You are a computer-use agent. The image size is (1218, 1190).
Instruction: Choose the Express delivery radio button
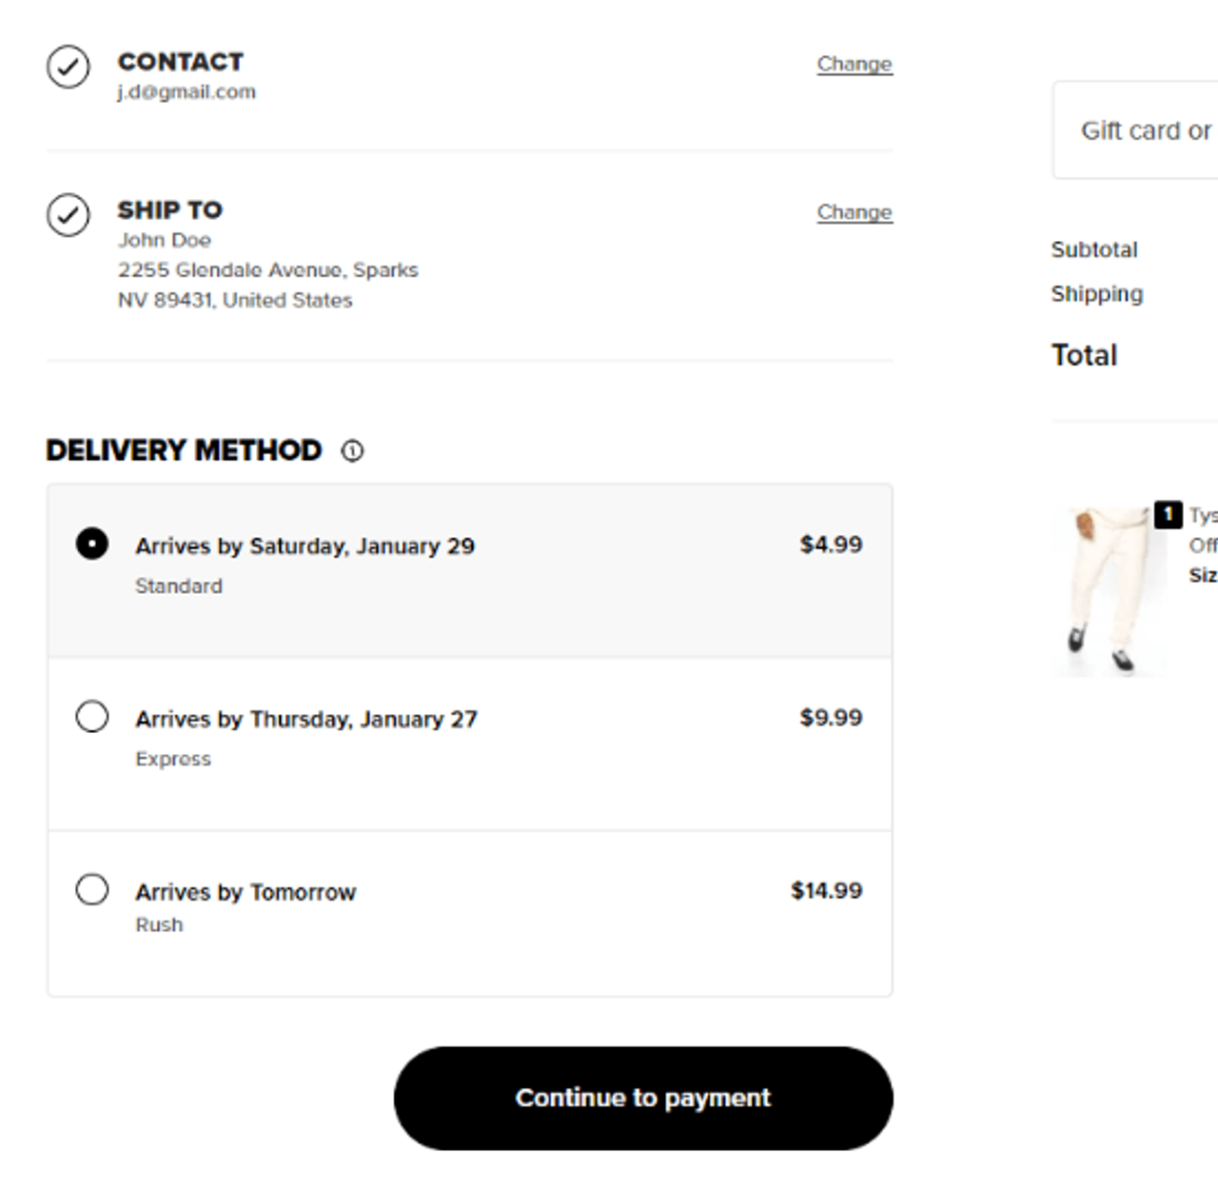point(92,717)
